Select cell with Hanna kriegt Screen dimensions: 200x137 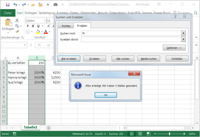point(18,77)
